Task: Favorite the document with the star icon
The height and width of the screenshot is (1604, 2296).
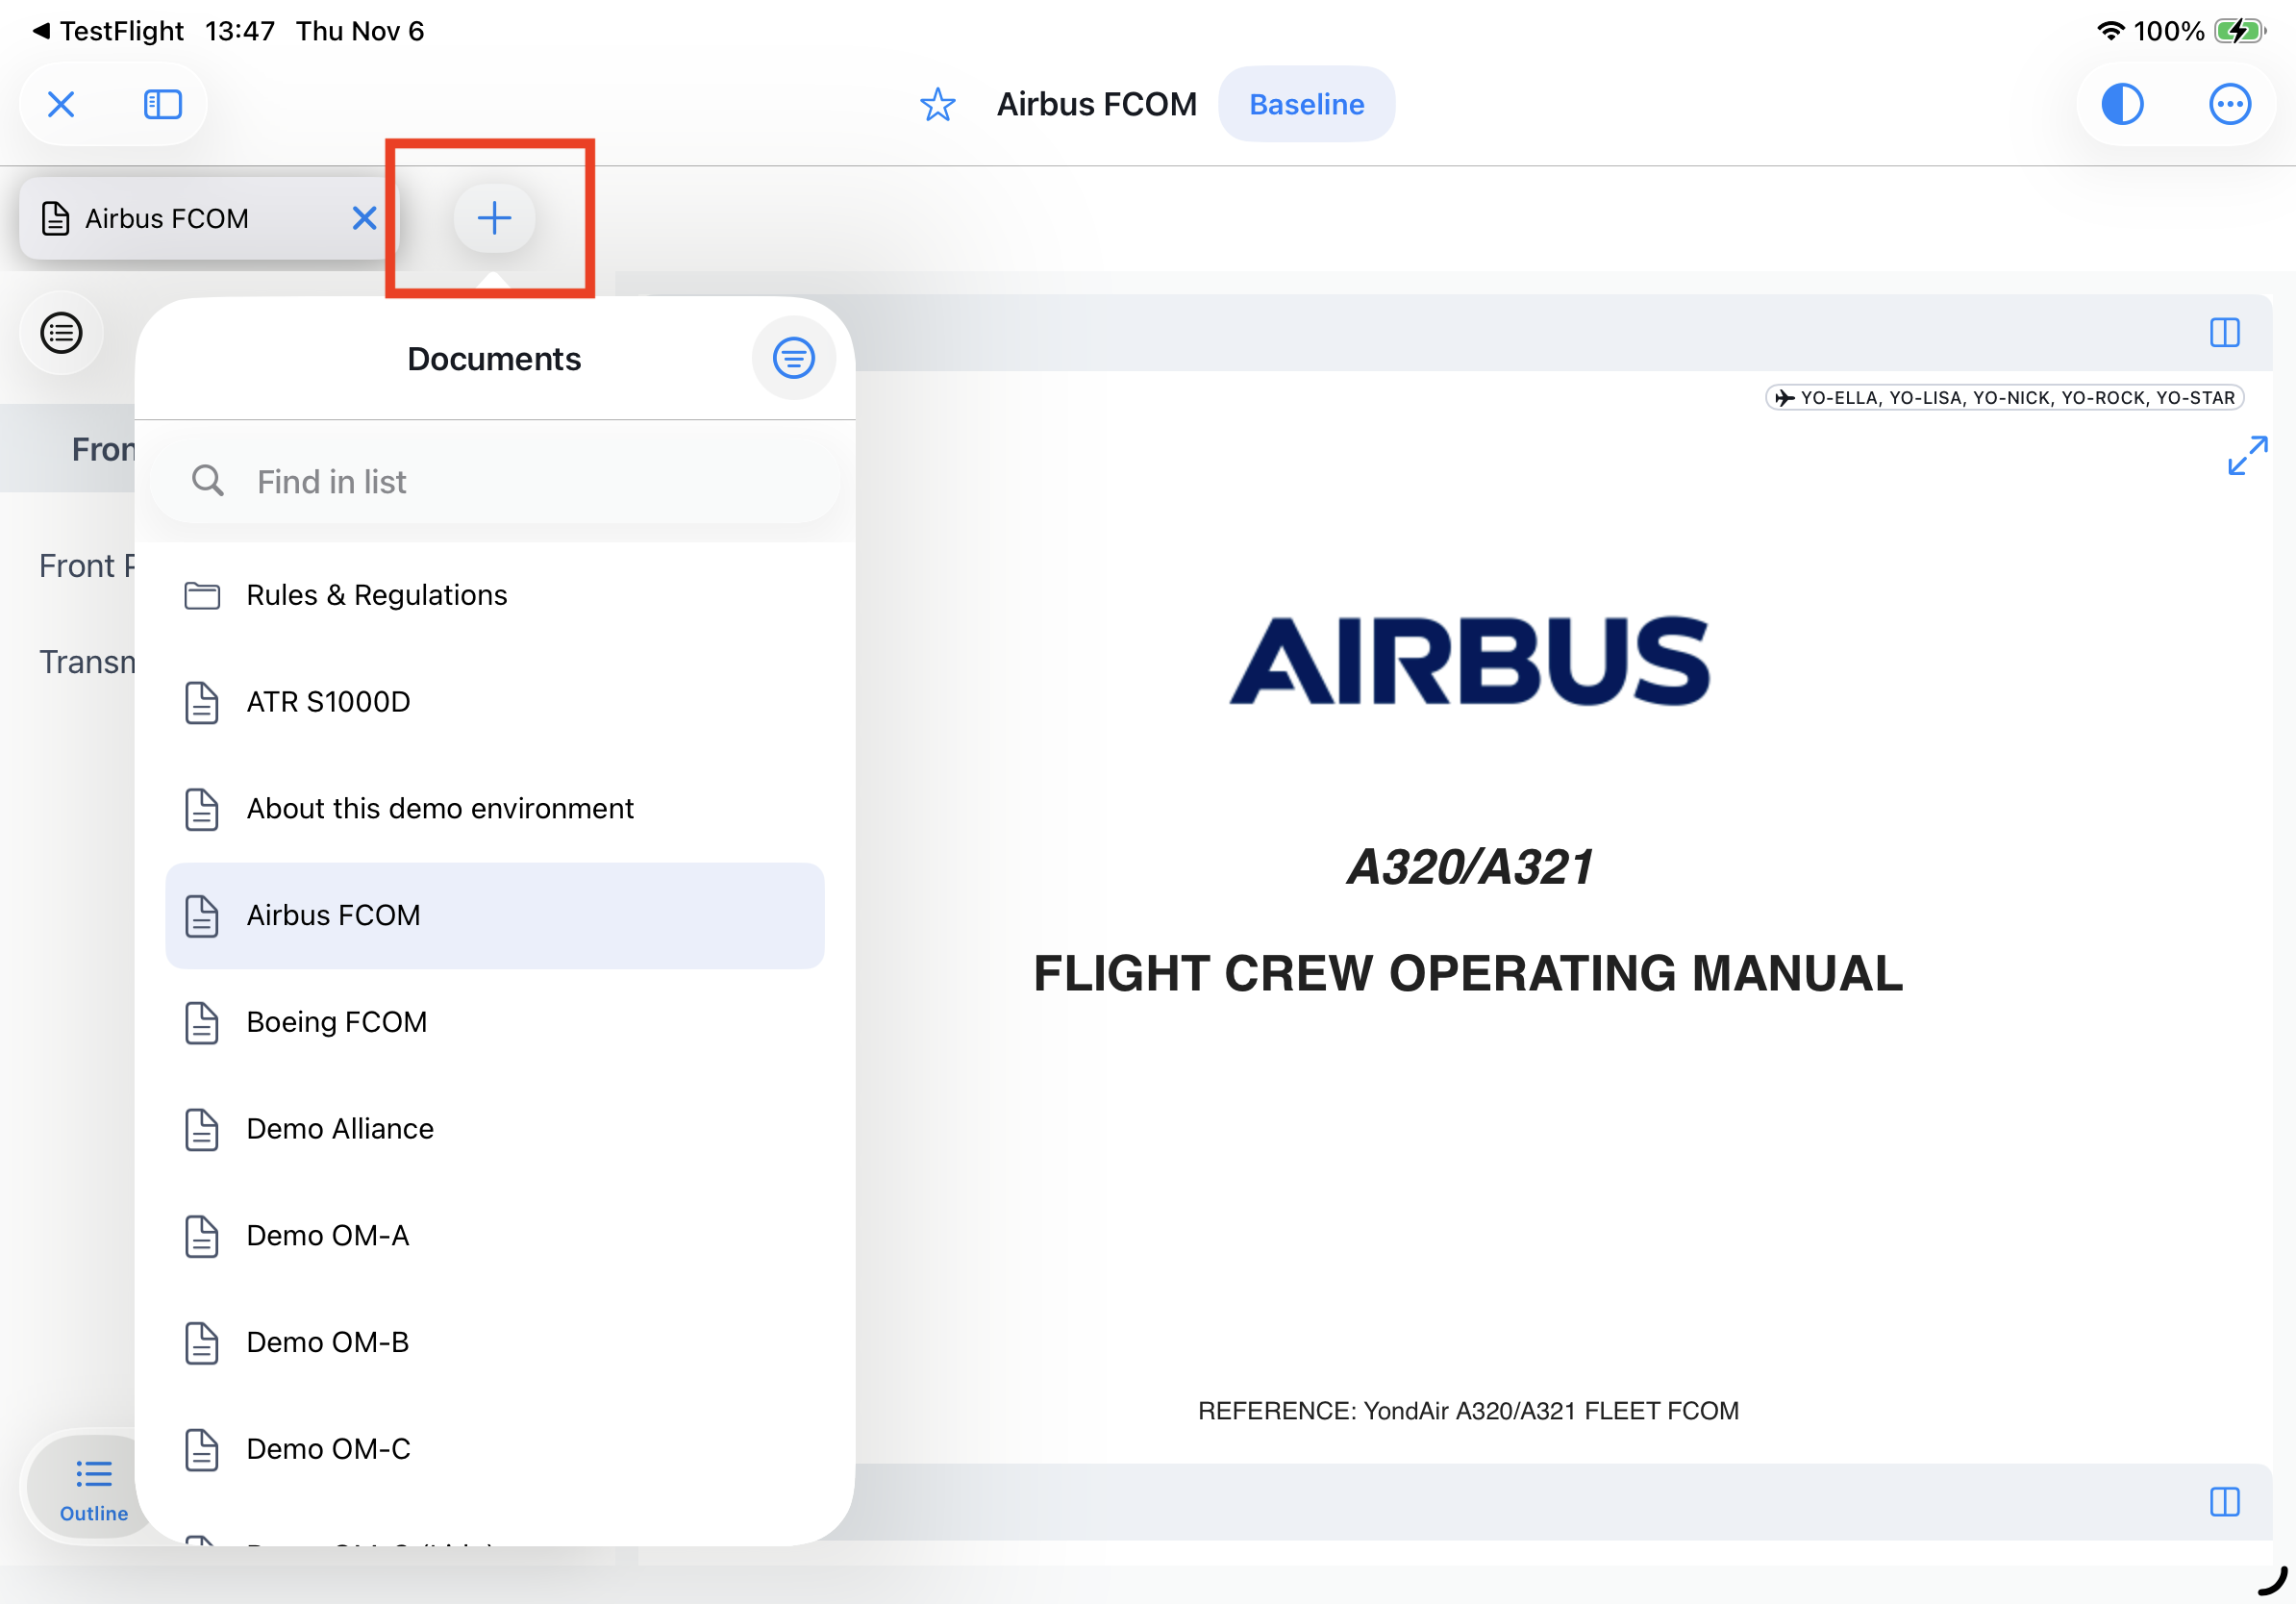Action: (937, 104)
